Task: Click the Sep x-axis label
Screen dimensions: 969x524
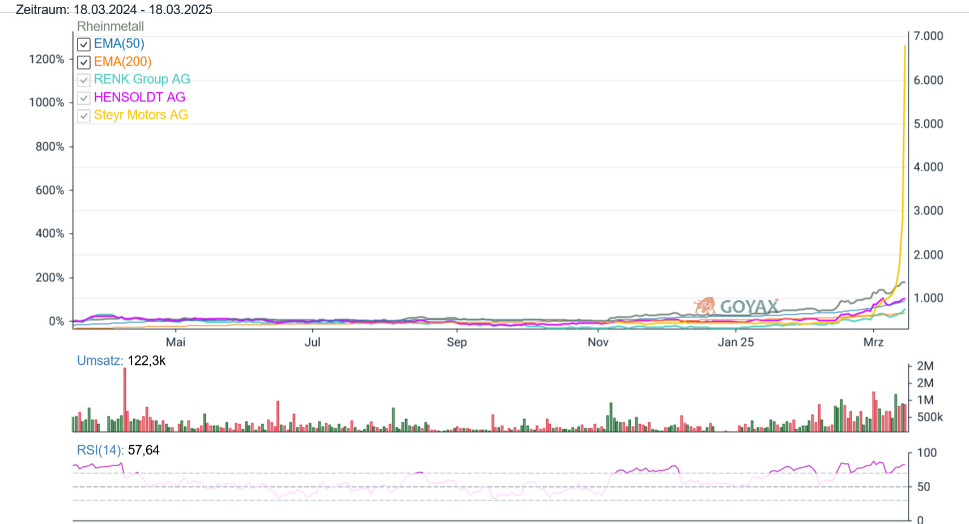Action: 457,342
